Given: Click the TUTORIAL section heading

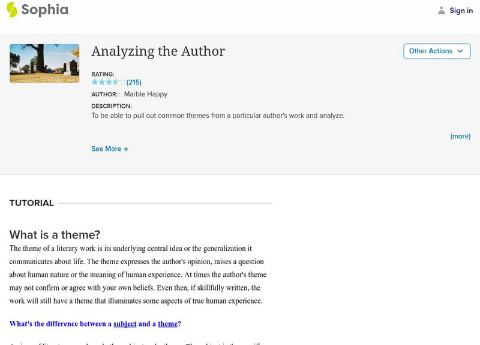Looking at the screenshot, I should click(32, 203).
